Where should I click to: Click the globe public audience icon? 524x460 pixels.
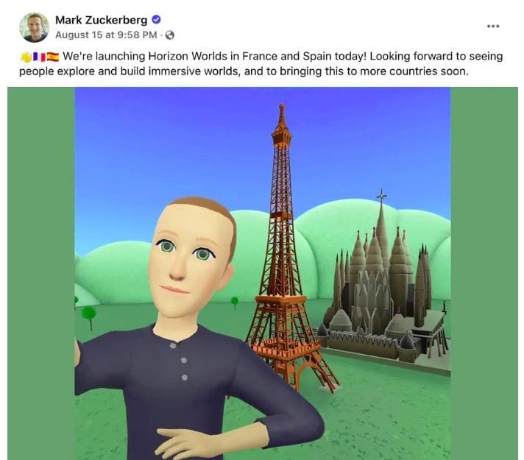170,35
